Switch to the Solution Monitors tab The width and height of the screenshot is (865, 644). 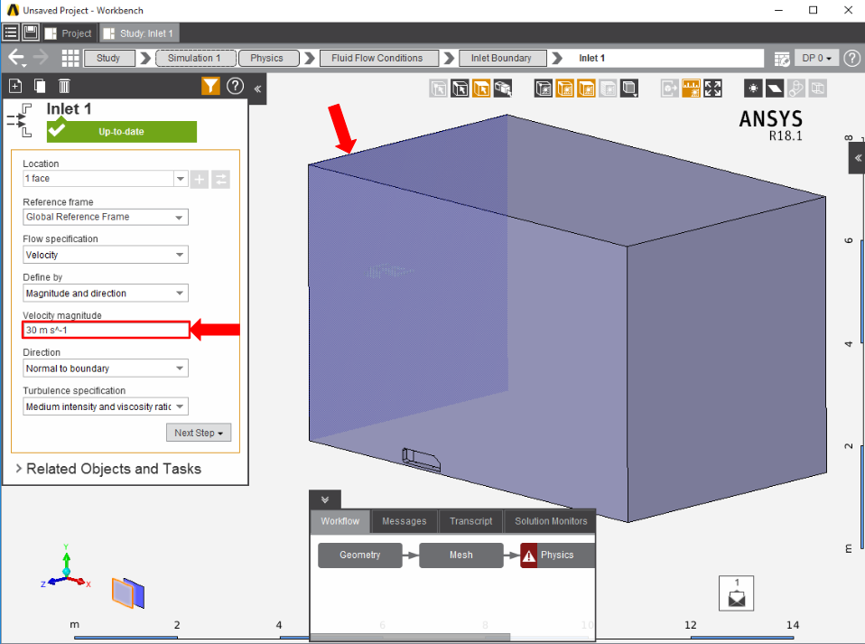pos(551,521)
